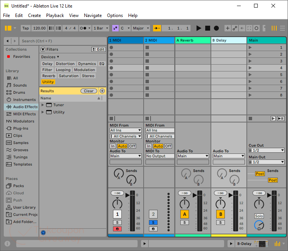Set track 1 Monitor to Off

(x=132, y=146)
